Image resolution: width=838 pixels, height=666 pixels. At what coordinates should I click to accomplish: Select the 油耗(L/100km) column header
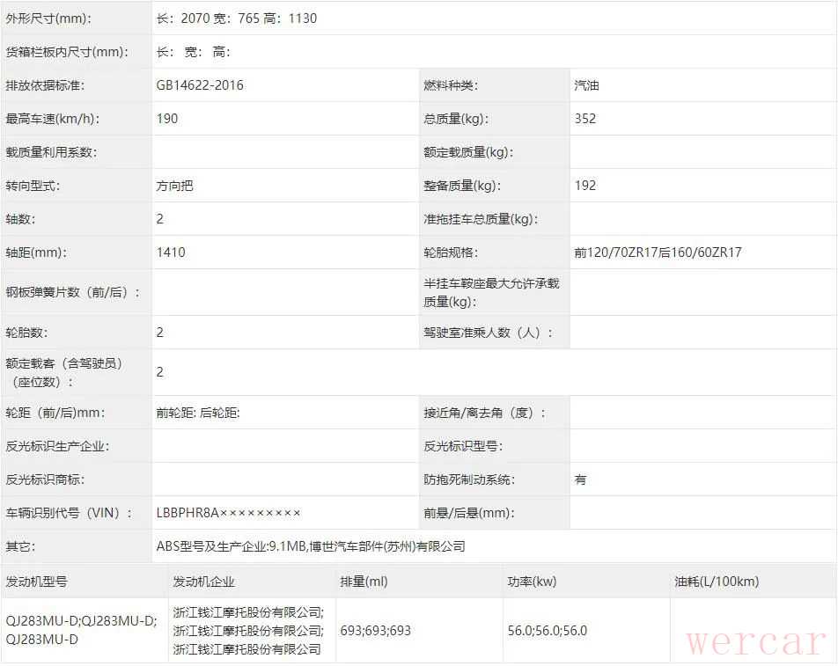pos(716,582)
